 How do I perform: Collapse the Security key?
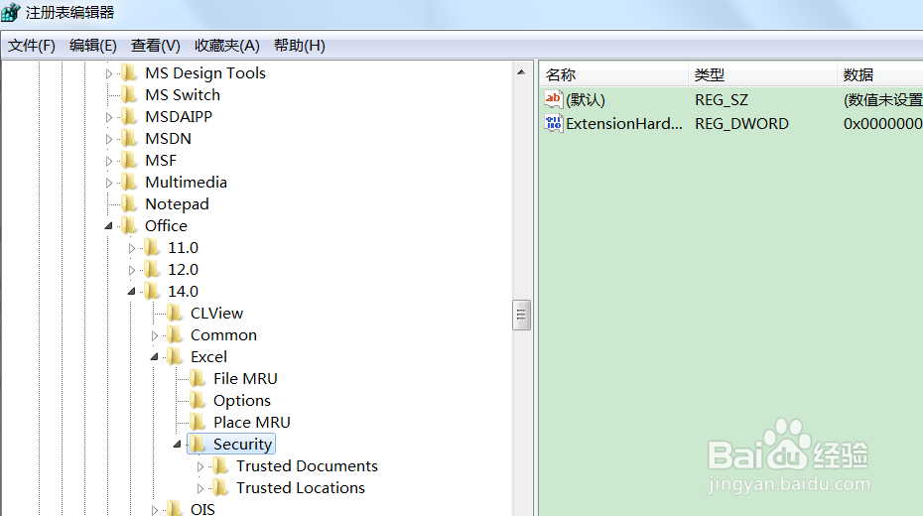pos(178,445)
